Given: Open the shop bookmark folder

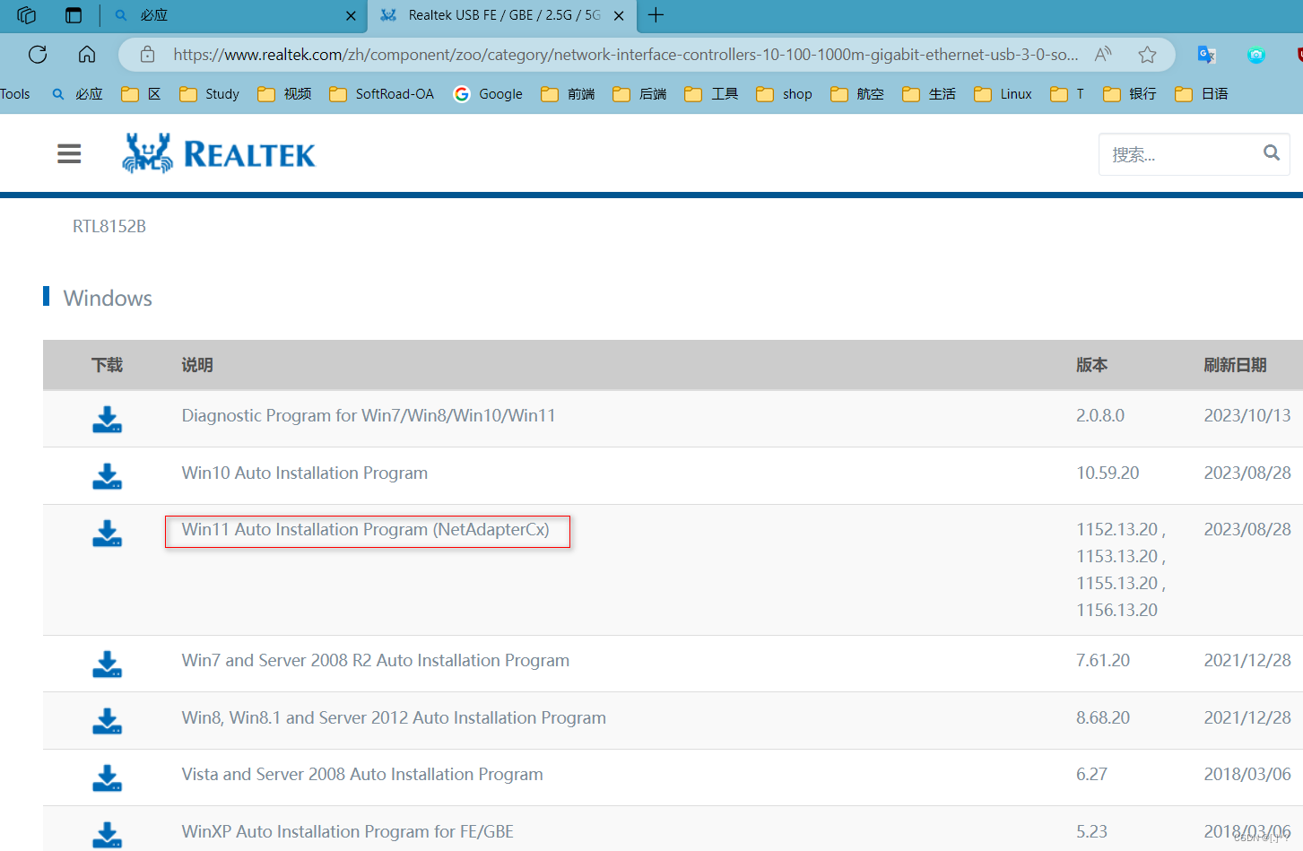Looking at the screenshot, I should click(784, 94).
